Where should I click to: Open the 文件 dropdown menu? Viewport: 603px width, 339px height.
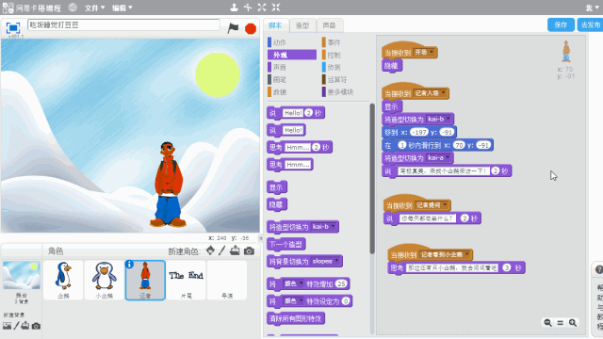(94, 8)
